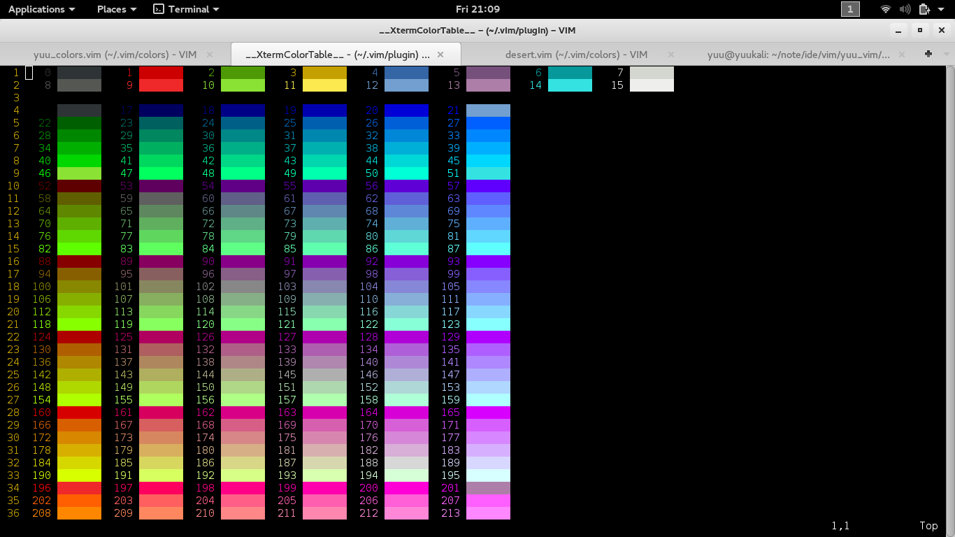Select the __XtermColorTable__ tab
This screenshot has width=955, height=537.
pyautogui.click(x=346, y=54)
